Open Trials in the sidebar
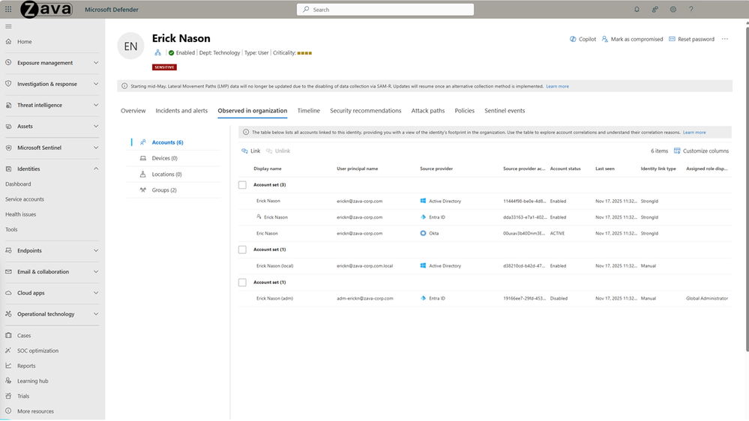749x421 pixels. tap(23, 396)
